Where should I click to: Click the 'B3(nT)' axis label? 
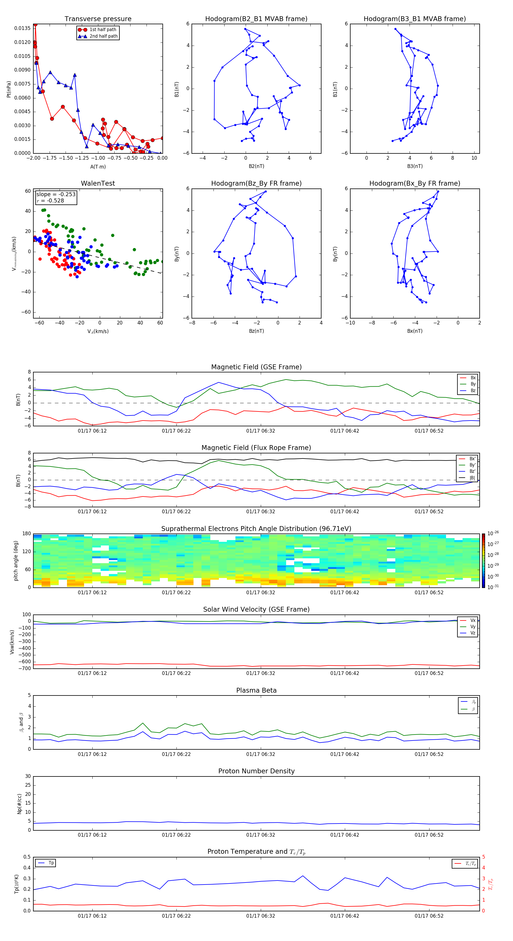coord(415,166)
